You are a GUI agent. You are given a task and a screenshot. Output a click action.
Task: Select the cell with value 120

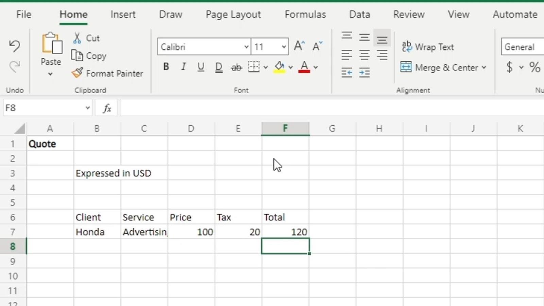pyautogui.click(x=285, y=232)
